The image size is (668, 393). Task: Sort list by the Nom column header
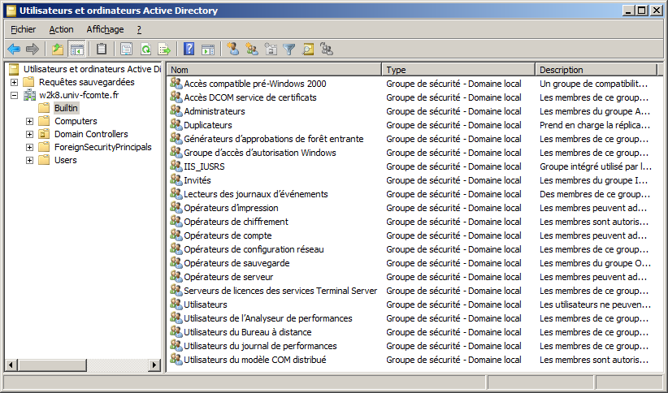click(274, 70)
